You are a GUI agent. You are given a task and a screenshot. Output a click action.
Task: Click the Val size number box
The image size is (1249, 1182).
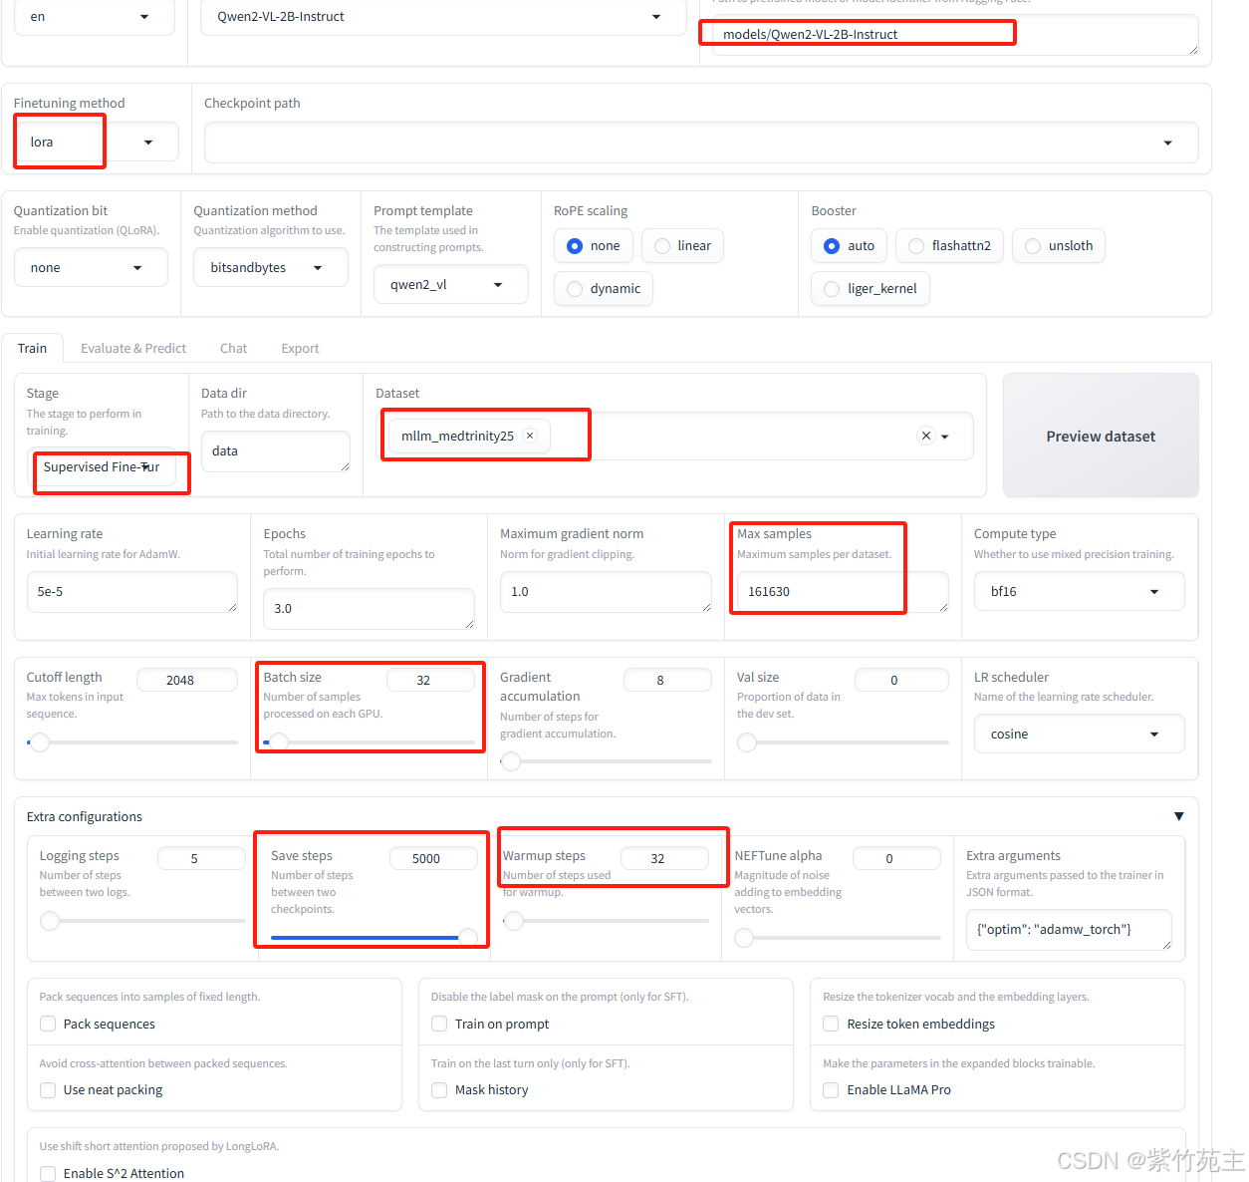click(901, 680)
